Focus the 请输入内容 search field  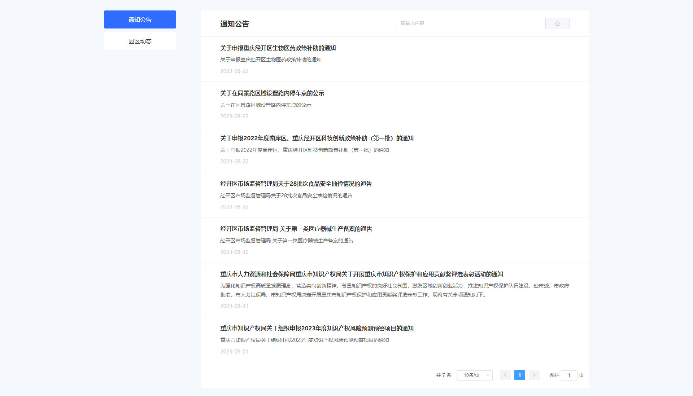(470, 23)
